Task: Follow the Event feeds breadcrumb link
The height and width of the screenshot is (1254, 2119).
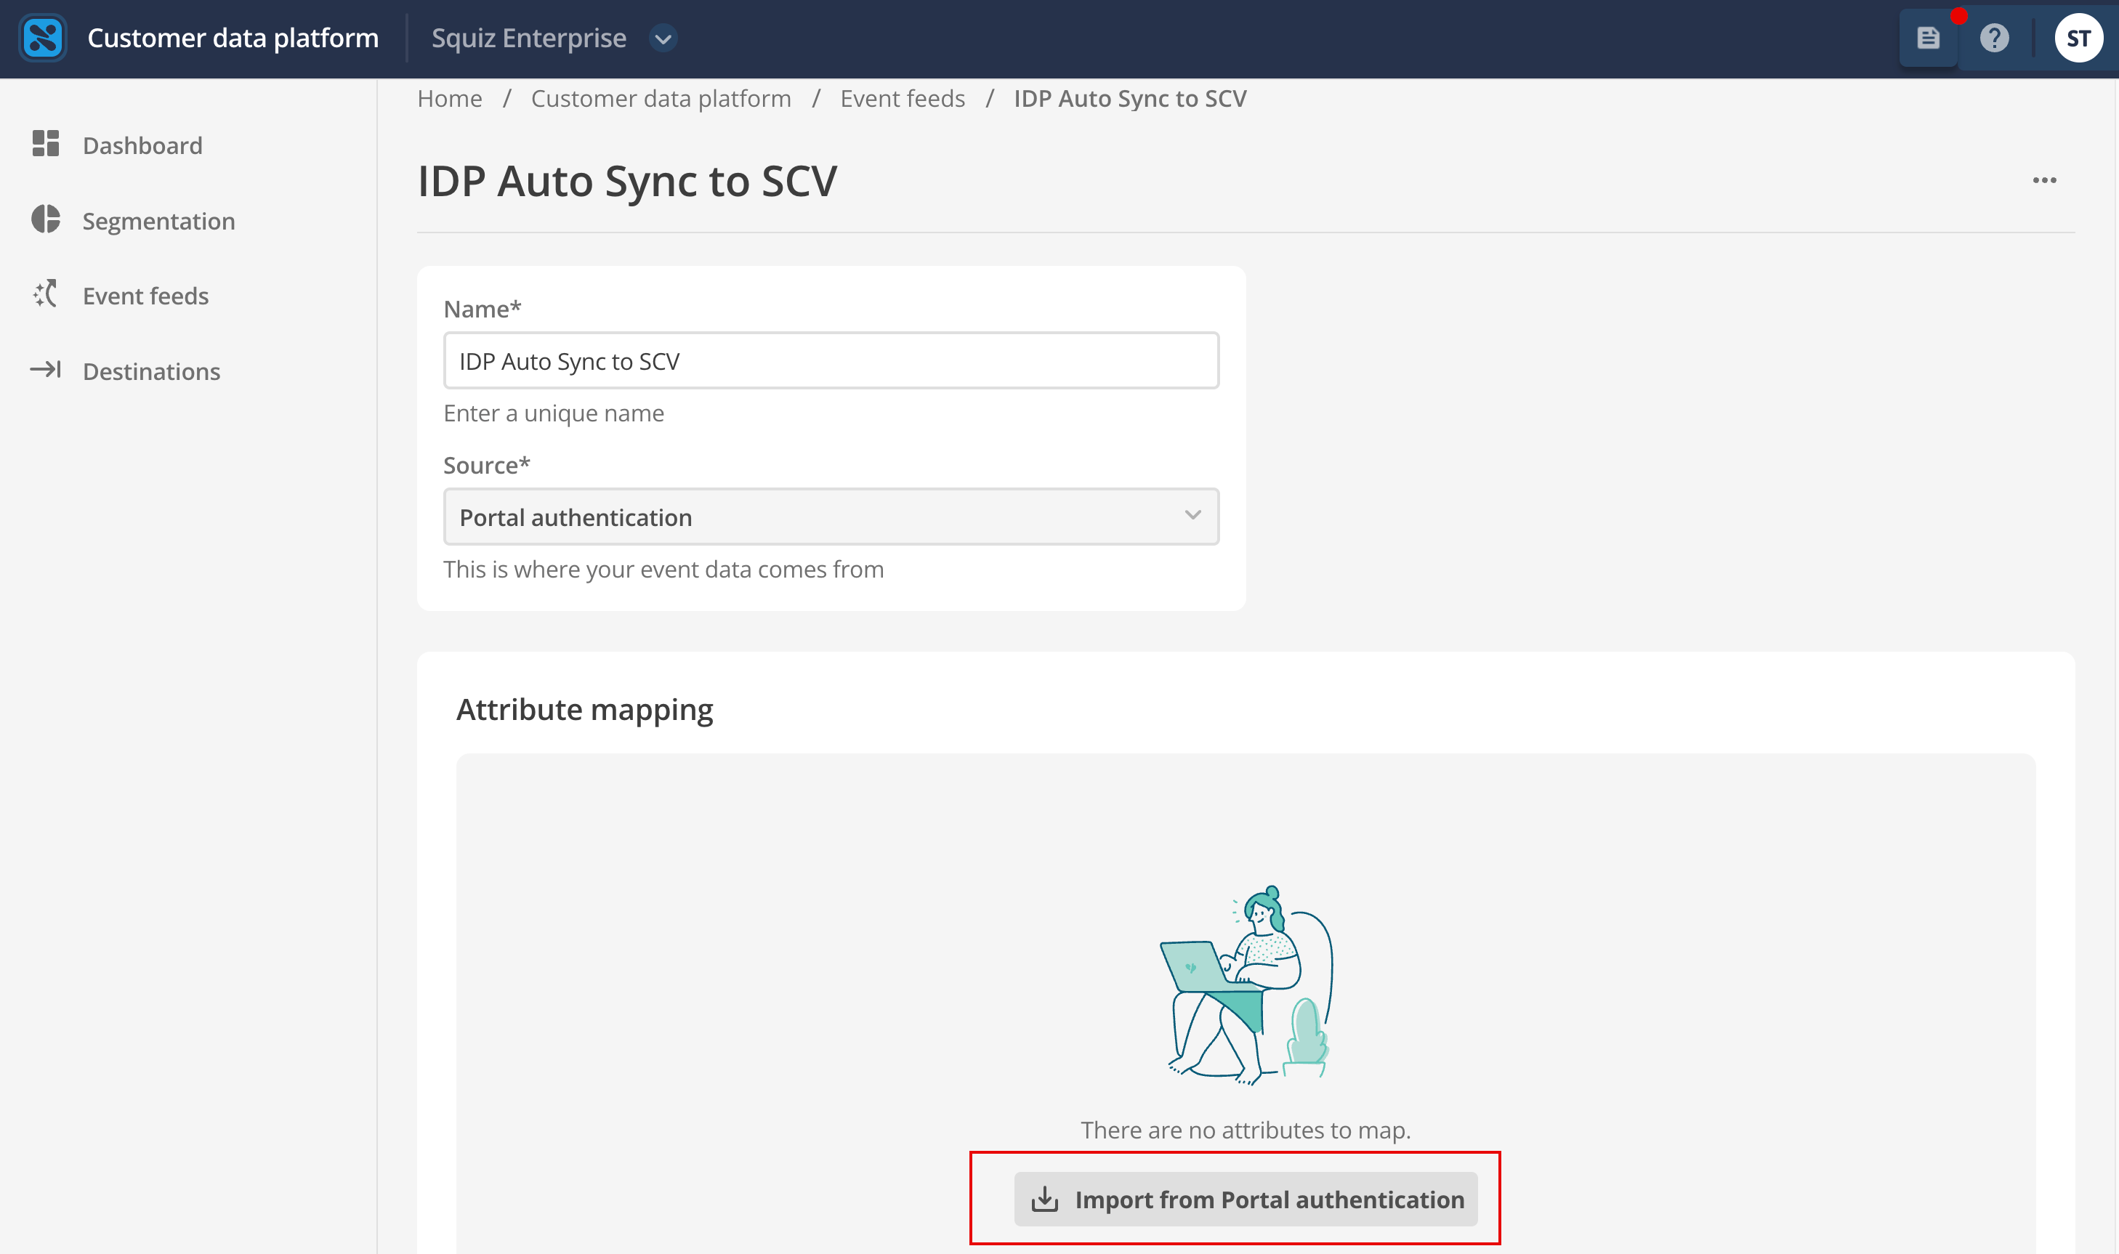Action: tap(902, 99)
